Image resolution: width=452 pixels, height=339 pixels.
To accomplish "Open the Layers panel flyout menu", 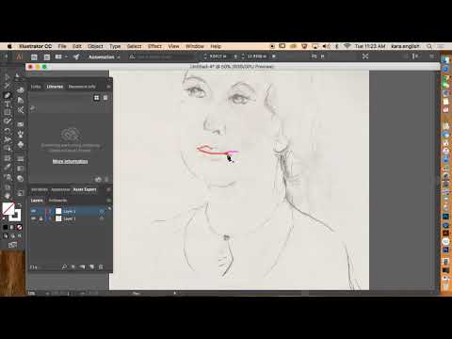I will (108, 201).
